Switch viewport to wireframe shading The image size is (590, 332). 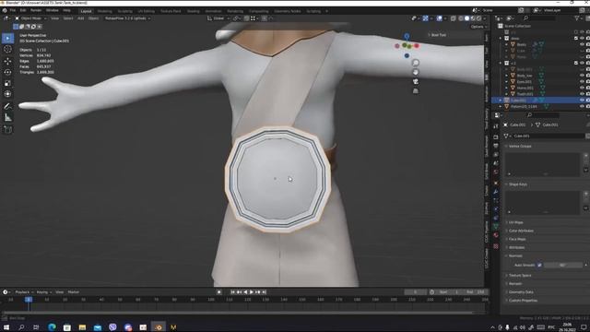click(x=461, y=18)
